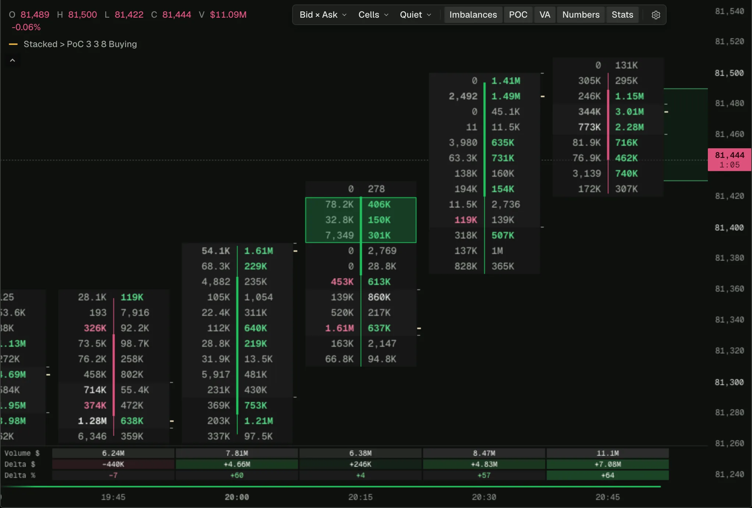This screenshot has width=752, height=508.
Task: Click the 20:00 time axis label
Action: click(x=237, y=497)
